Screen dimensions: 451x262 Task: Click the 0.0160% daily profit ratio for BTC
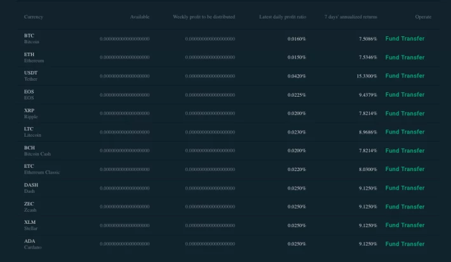297,39
